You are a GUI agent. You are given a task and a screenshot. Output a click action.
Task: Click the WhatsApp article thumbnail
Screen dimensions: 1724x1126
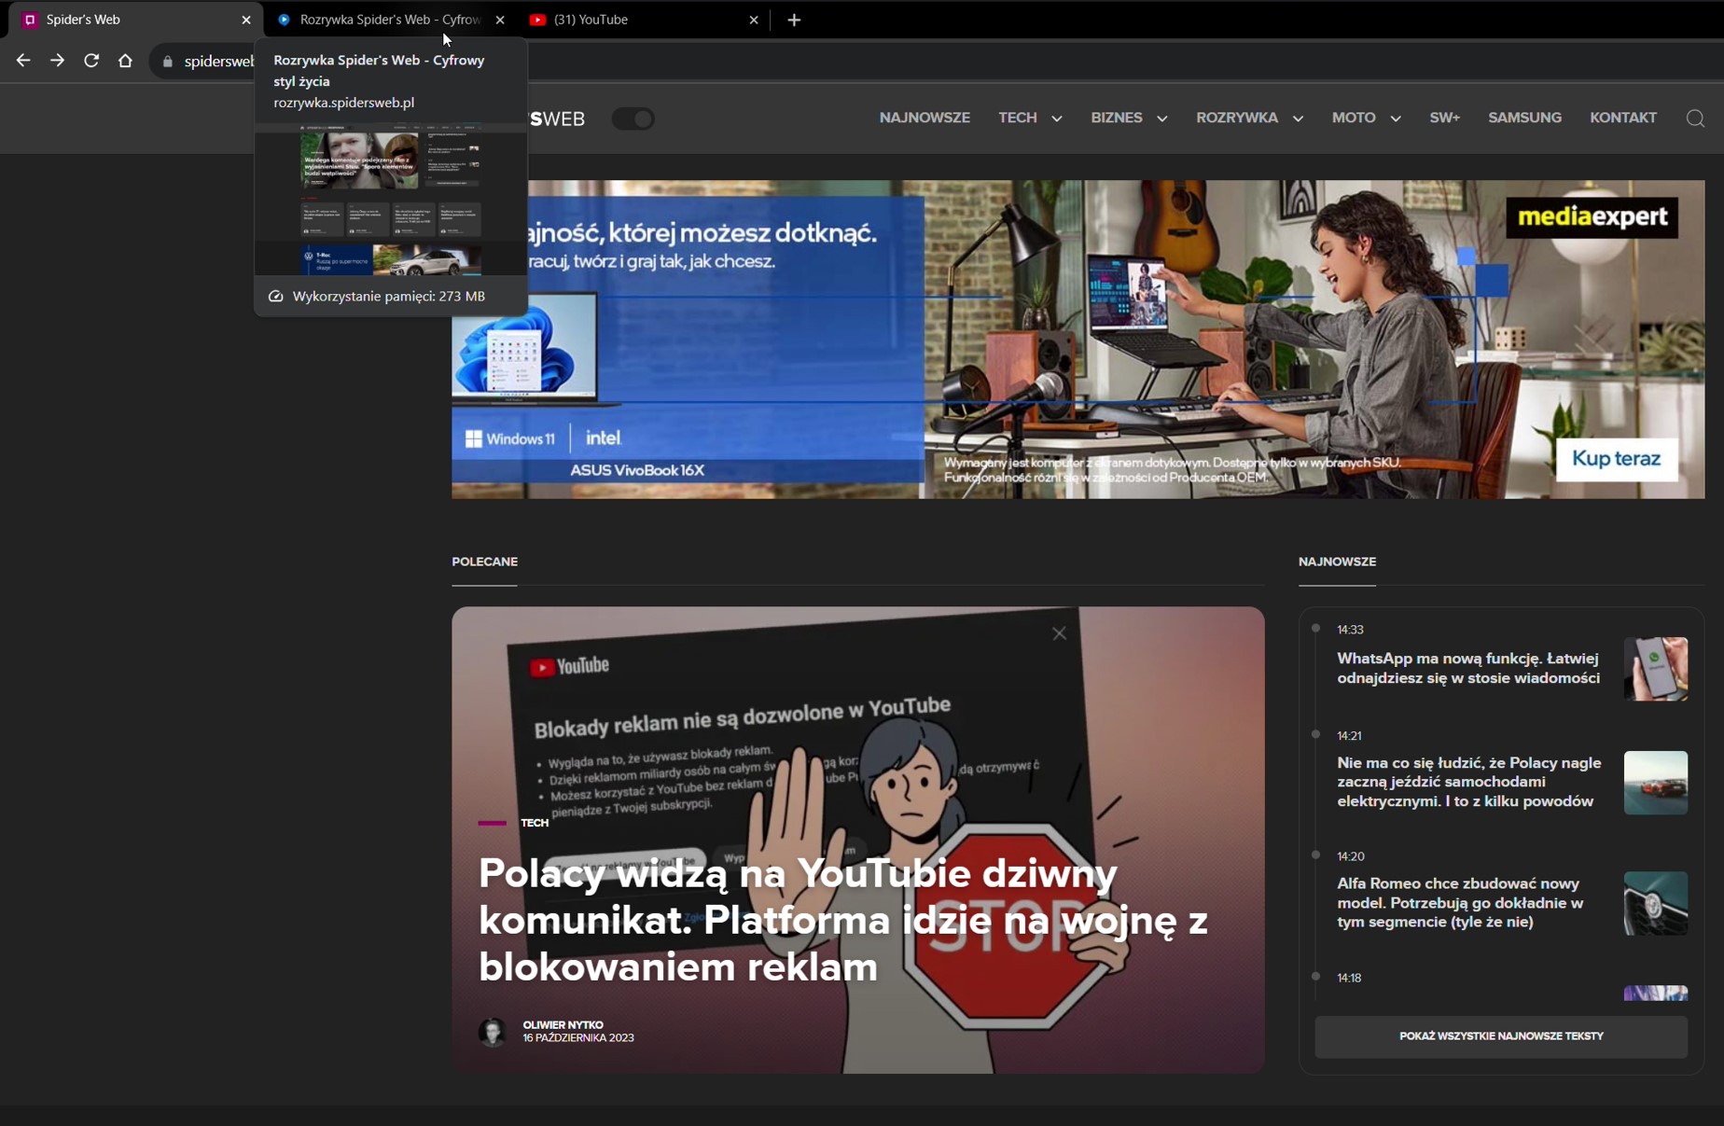pyautogui.click(x=1655, y=669)
